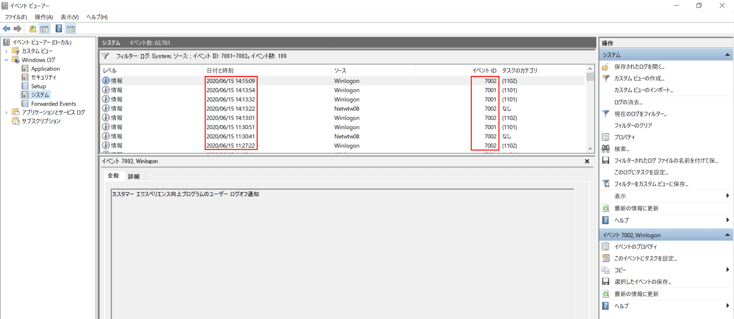This screenshot has width=734, height=319.
Task: Click the プロパティ icon in actions pane
Action: pyautogui.click(x=606, y=137)
